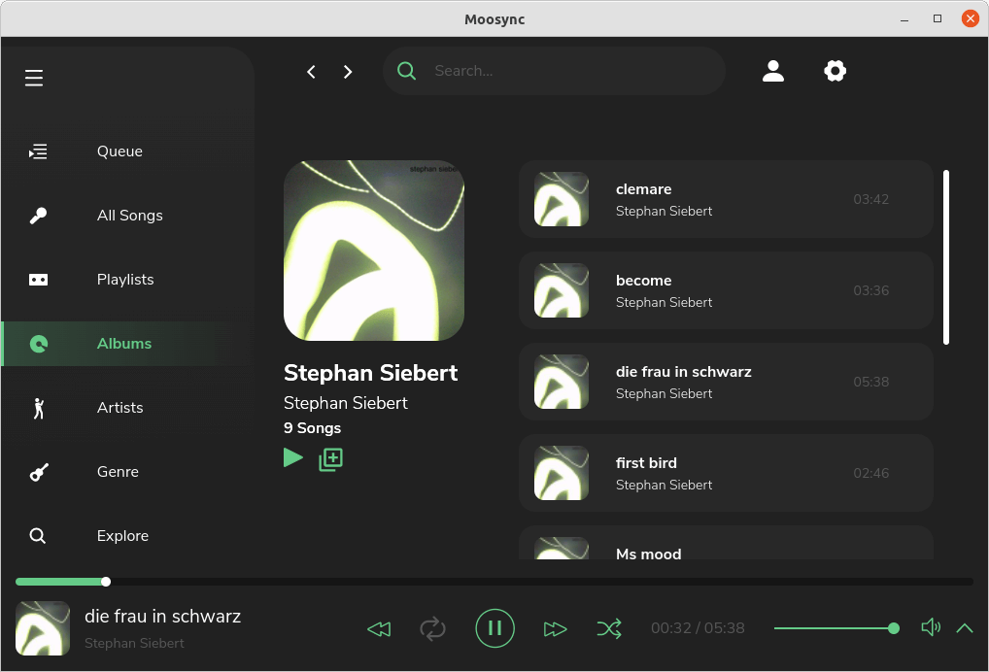Click the die frau in schwarz list thumbnail
Screen dimensions: 989x672
click(x=562, y=382)
